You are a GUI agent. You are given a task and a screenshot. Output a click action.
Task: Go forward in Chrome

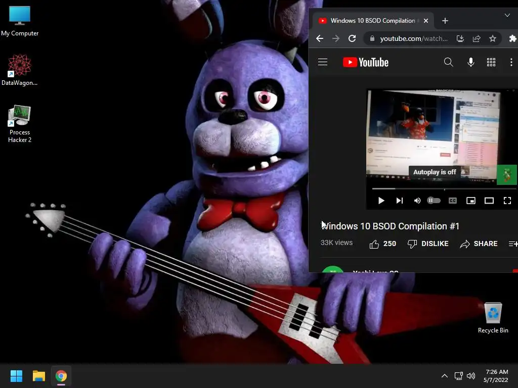(x=336, y=38)
